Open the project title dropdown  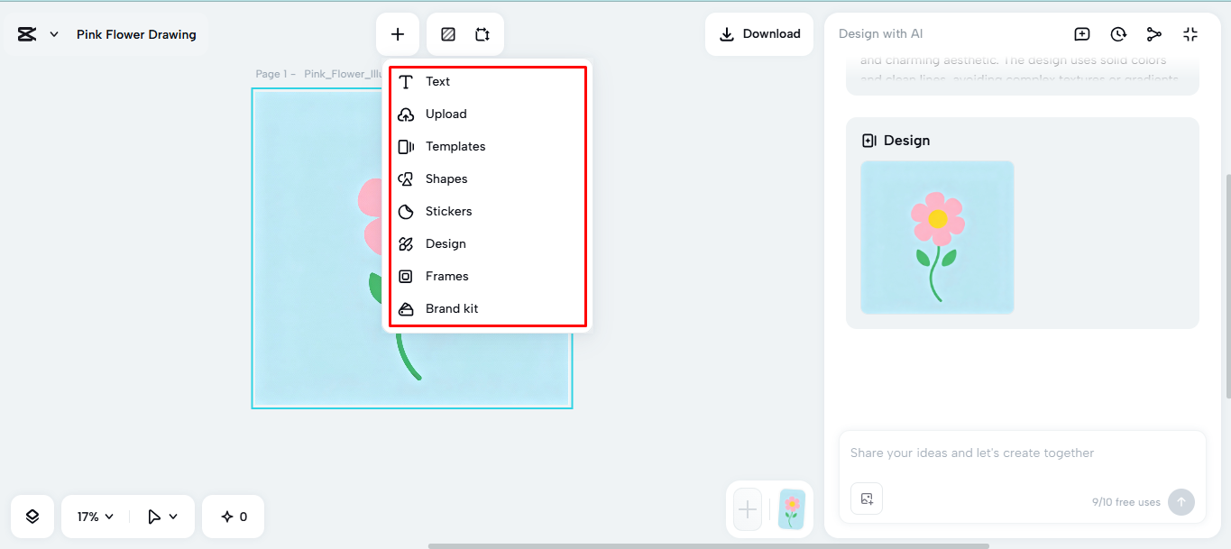tap(52, 33)
